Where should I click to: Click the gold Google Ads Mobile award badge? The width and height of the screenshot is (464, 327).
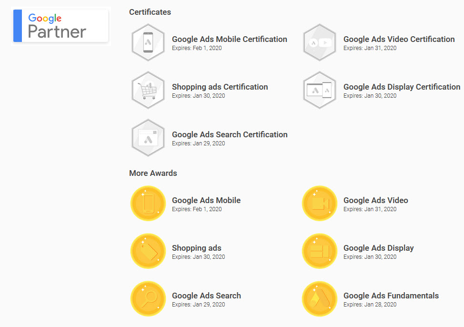pos(148,204)
